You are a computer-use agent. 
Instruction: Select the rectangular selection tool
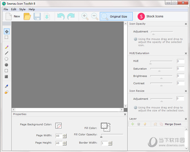[6, 37]
